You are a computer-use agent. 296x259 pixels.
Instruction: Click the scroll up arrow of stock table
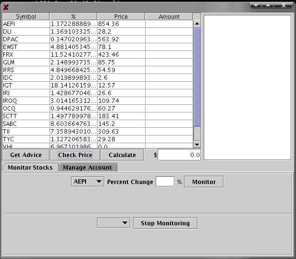point(197,23)
